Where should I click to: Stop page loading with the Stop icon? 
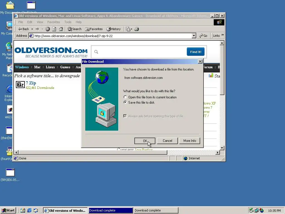[x=48, y=29]
